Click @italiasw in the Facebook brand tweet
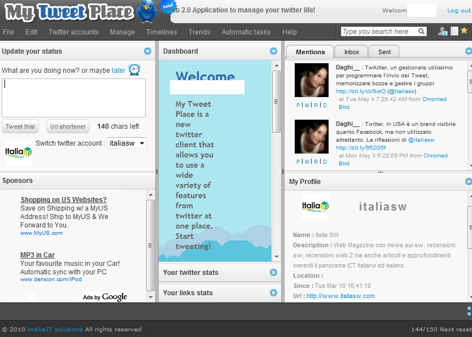Image resolution: width=472 pixels, height=337 pixels. pos(421,139)
